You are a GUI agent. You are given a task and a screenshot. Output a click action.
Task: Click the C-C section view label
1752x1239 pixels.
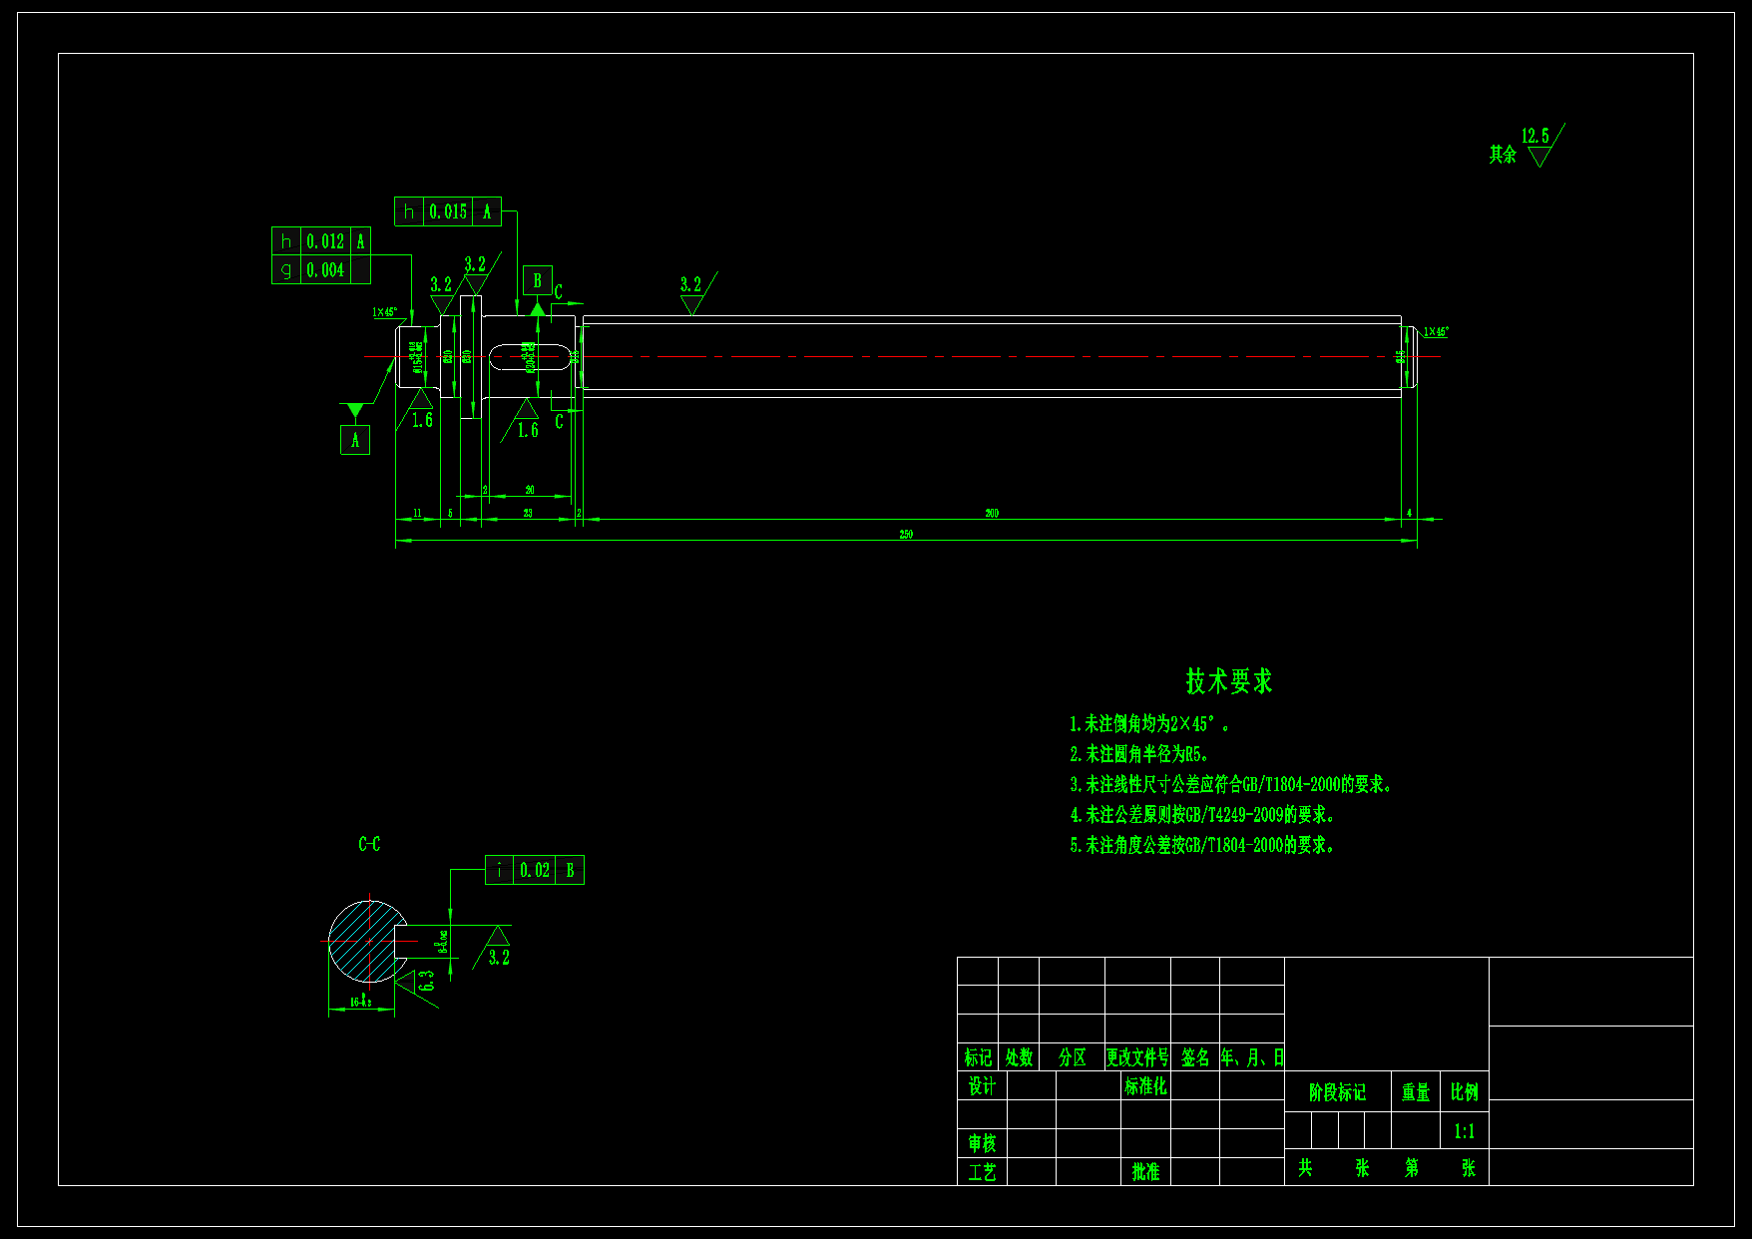pyautogui.click(x=369, y=844)
